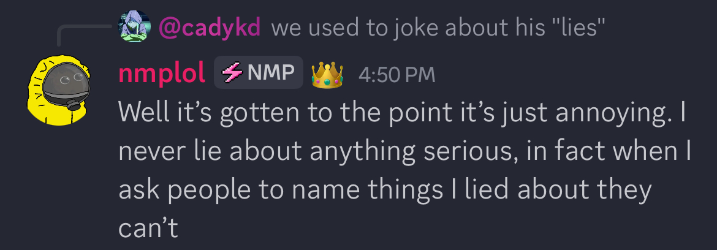Select the line "Well it's gotten to the point"
This screenshot has height=250, width=717.
pyautogui.click(x=401, y=113)
